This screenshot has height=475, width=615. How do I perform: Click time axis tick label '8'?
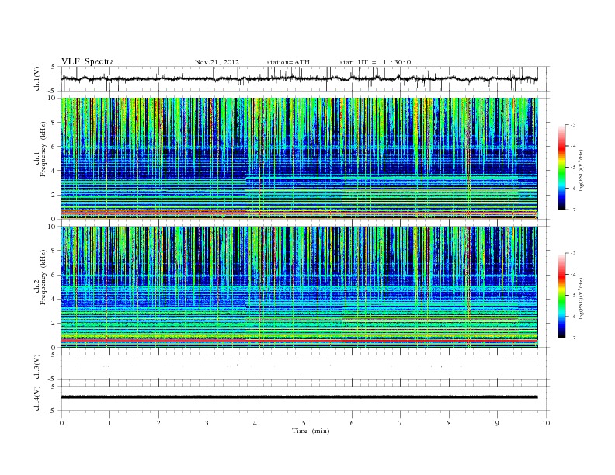(449, 423)
